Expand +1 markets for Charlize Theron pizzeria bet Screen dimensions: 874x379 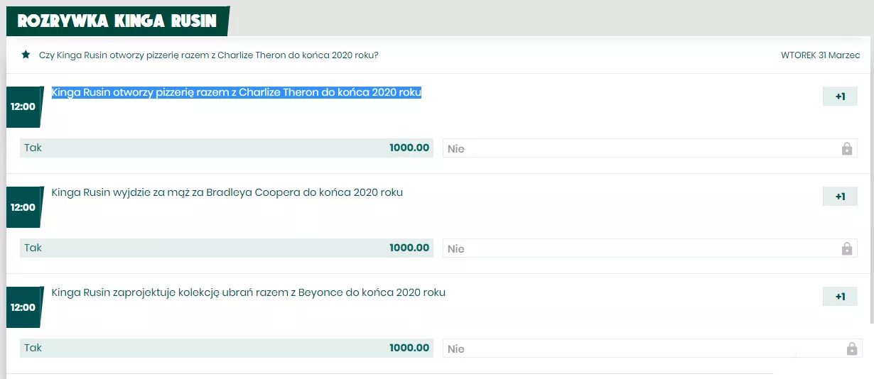point(840,97)
